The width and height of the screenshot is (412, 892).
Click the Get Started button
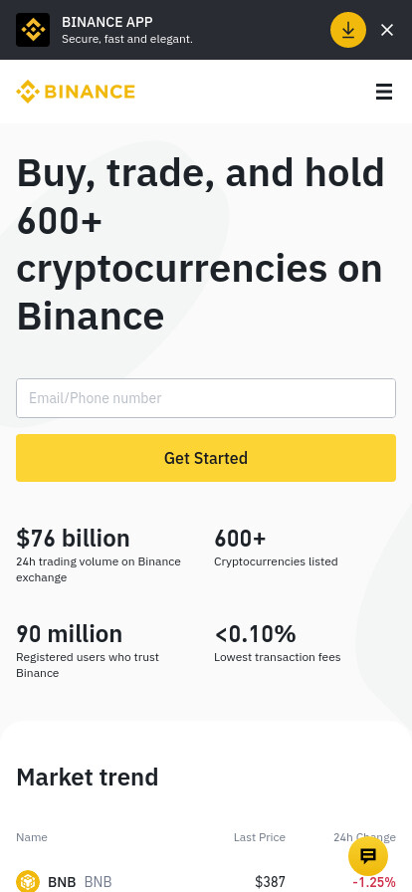pos(206,458)
